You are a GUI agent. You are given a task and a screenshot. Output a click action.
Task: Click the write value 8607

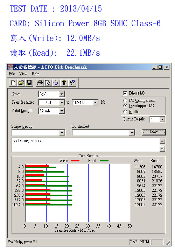coord(141,172)
